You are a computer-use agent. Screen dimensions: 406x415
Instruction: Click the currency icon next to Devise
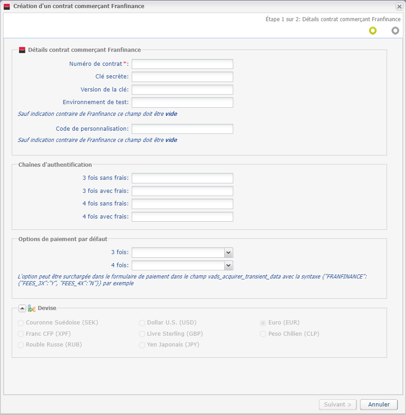coord(32,308)
